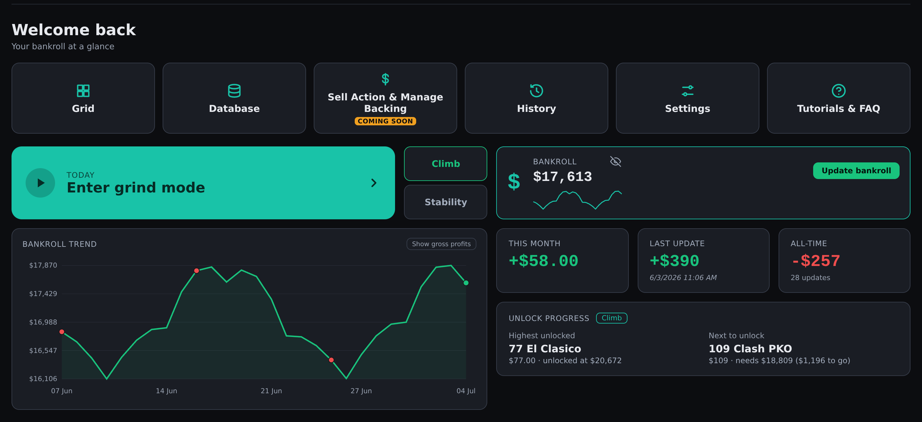Viewport: 922px width, 422px height.
Task: Click Your bankroll at a glance subtitle
Action: tap(63, 46)
